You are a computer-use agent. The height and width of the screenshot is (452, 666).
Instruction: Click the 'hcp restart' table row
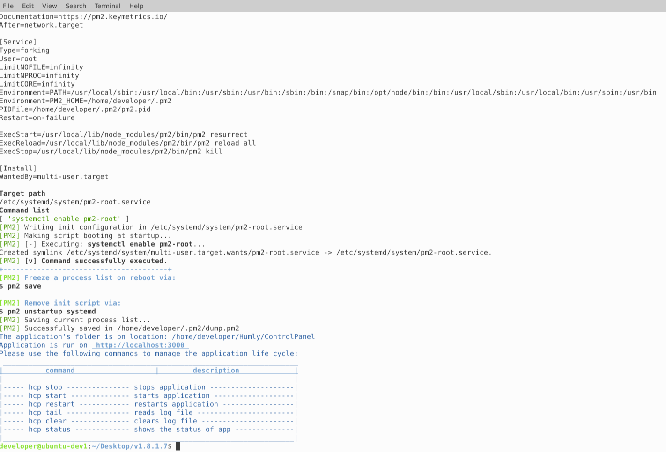click(148, 404)
